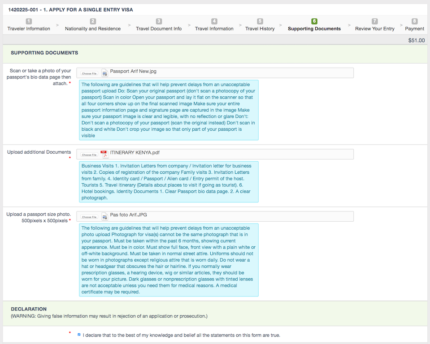Viewport: 430px width, 344px height.
Task: Choose File for passport size photo
Action: pyautogui.click(x=89, y=217)
